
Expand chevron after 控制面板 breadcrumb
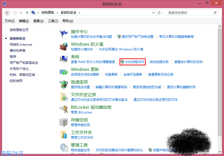pyautogui.click(x=57, y=13)
